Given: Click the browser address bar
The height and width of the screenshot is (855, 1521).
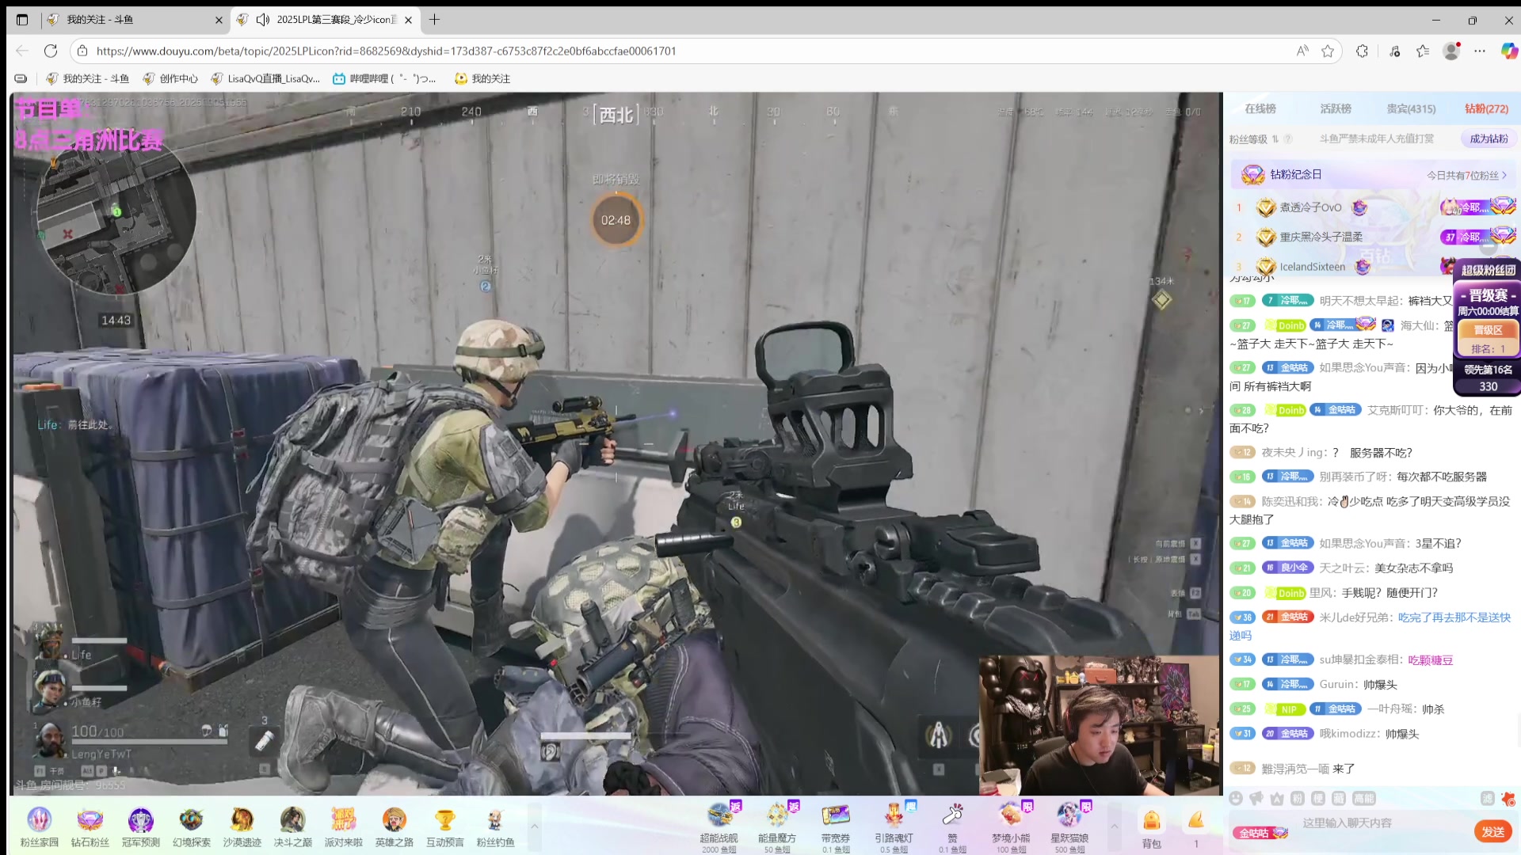Looking at the screenshot, I should (x=681, y=51).
